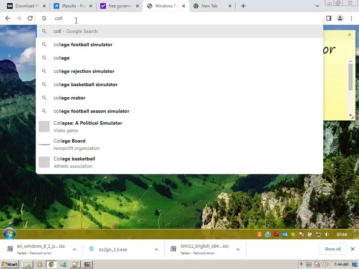Viewport: 359px width, 269px height.
Task: Open the Start menu
Action: click(x=9, y=264)
